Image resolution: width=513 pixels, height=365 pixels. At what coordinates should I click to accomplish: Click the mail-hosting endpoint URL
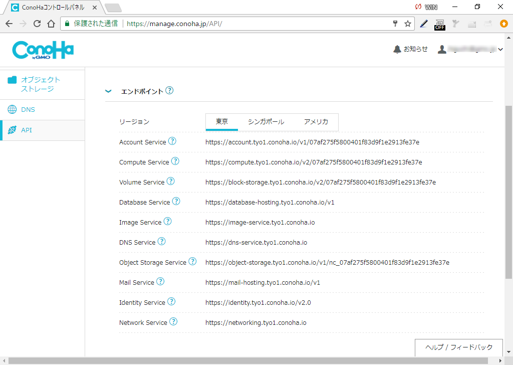pos(263,282)
